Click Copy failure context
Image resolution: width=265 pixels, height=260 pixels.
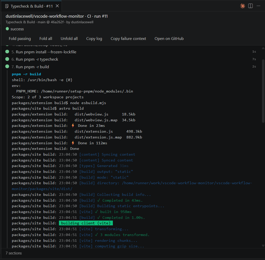pyautogui.click(x=128, y=38)
